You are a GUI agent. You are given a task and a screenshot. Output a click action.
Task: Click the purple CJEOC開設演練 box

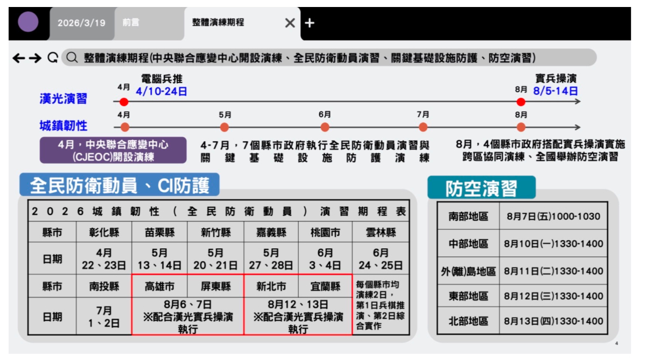pos(113,151)
